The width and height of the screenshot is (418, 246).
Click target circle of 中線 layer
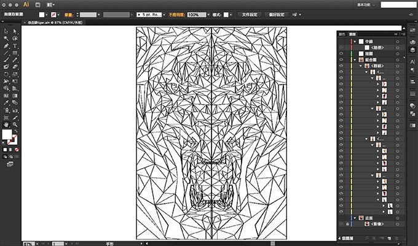click(398, 42)
